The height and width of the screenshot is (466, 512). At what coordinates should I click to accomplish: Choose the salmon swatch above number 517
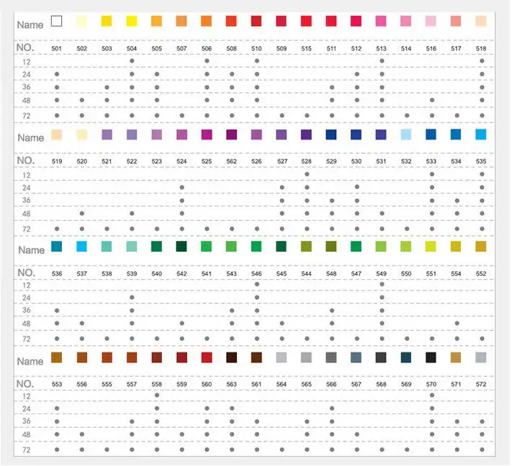(456, 21)
